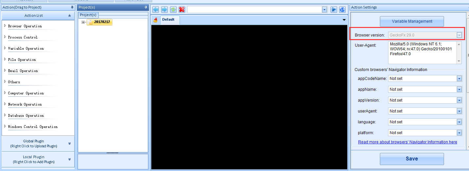Expand the Browser Operation action group
The height and width of the screenshot is (171, 469).
point(5,26)
